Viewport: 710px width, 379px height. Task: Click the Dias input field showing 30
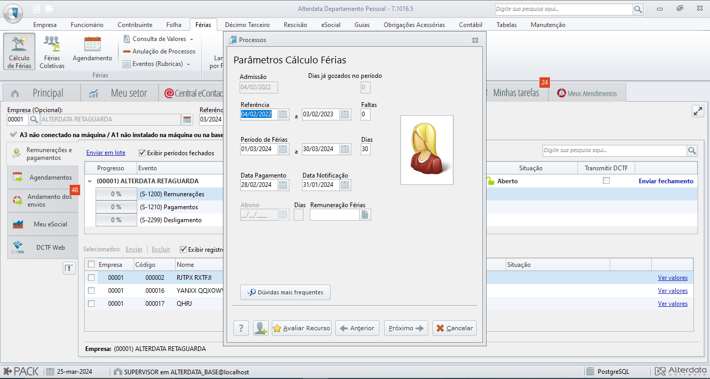[365, 149]
